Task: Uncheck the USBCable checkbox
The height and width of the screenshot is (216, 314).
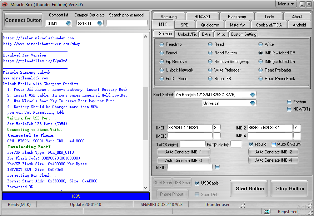Action: point(197,183)
